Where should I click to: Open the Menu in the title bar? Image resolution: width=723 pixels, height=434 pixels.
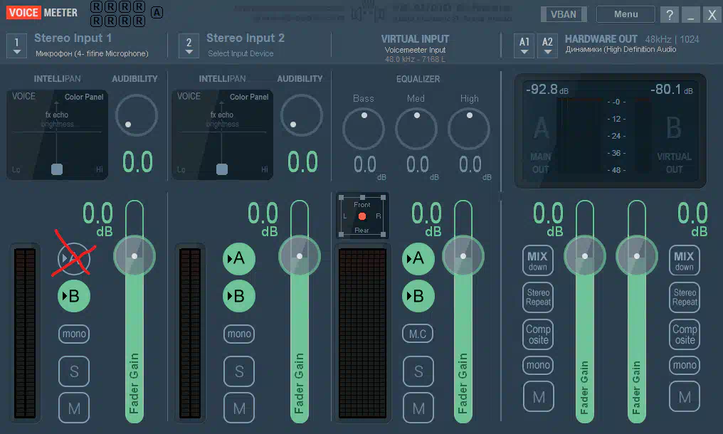click(x=626, y=14)
